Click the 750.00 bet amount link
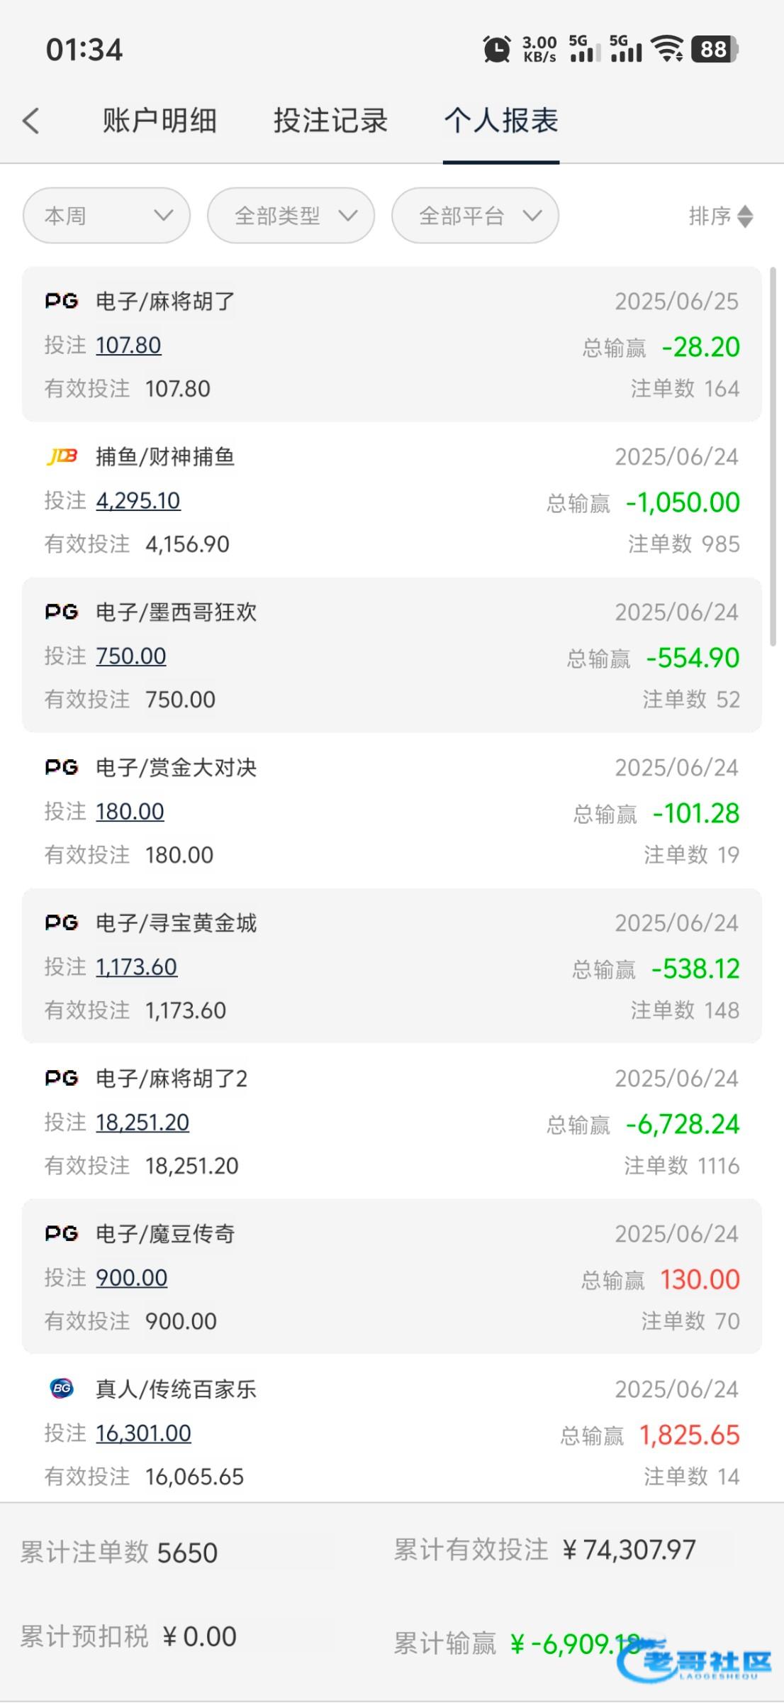Screen dimensions: 784x1703 131,656
